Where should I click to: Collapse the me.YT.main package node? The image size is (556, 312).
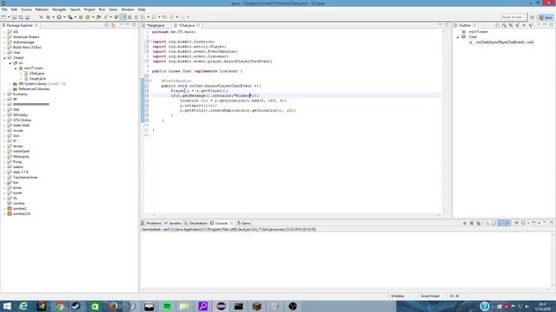pos(16,68)
